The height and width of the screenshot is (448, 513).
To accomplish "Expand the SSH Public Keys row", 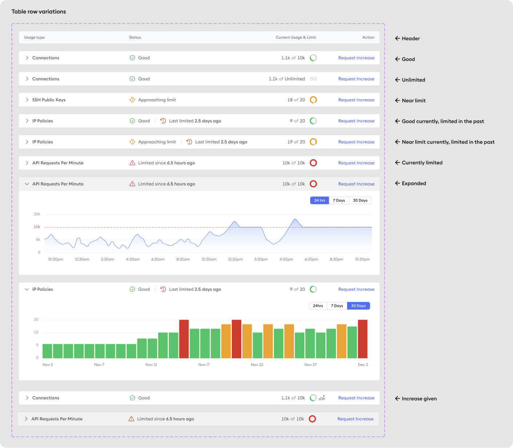I will coord(27,100).
